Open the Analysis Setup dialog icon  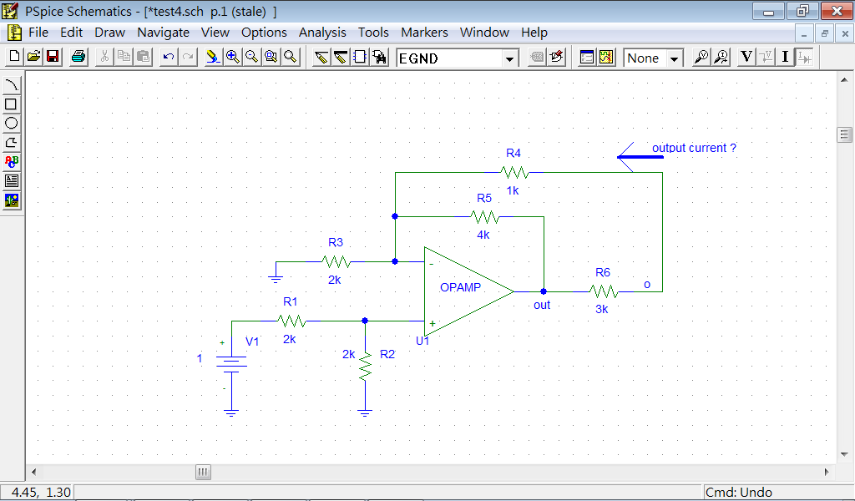tap(587, 57)
